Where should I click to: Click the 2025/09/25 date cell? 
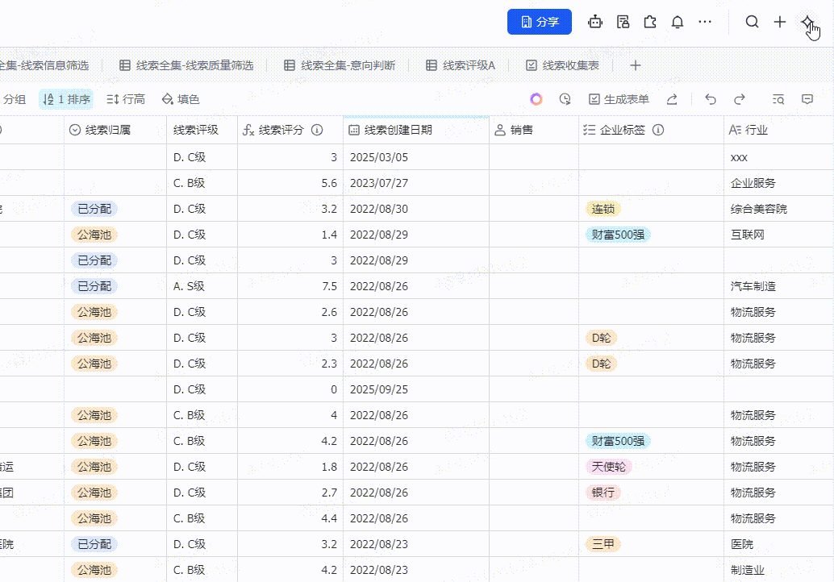pos(416,389)
